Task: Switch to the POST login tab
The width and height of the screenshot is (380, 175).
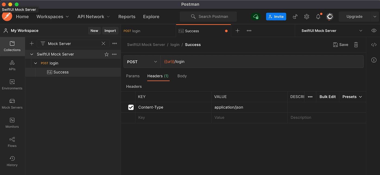Action: pos(148,31)
